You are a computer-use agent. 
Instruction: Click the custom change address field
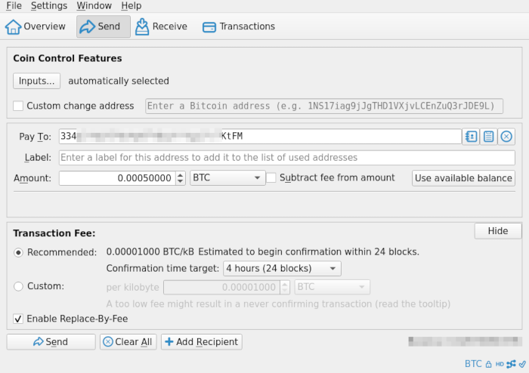pyautogui.click(x=324, y=106)
